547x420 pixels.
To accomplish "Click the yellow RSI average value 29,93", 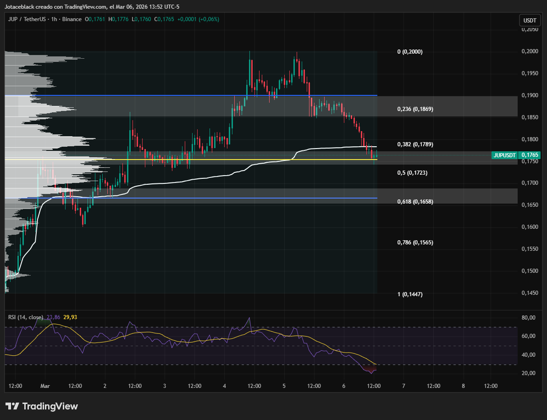I will (71, 317).
